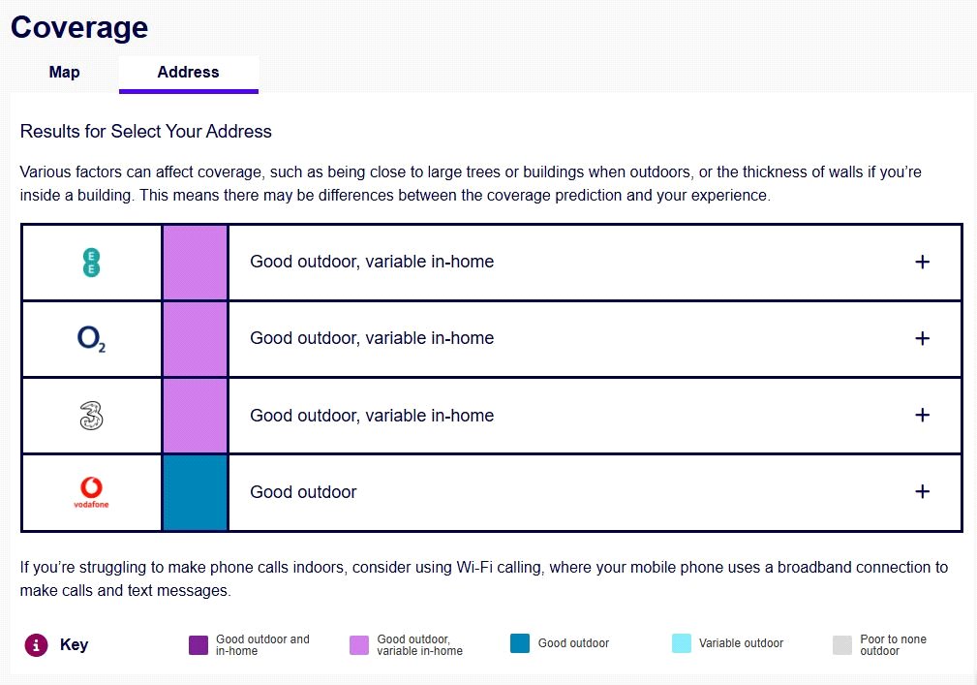Viewport: 977px width, 685px height.
Task: Click the Three network logo
Action: tap(91, 416)
